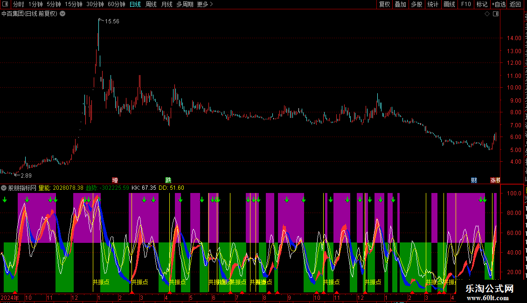Viewport: 527px width, 303px height.
Task: Click the blue 财 event marker
Action: (x=474, y=180)
